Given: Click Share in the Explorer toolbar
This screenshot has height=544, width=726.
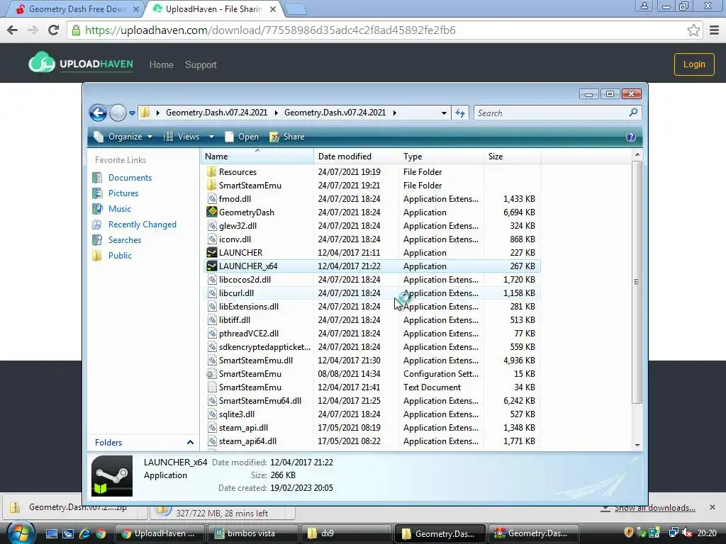Looking at the screenshot, I should (287, 137).
